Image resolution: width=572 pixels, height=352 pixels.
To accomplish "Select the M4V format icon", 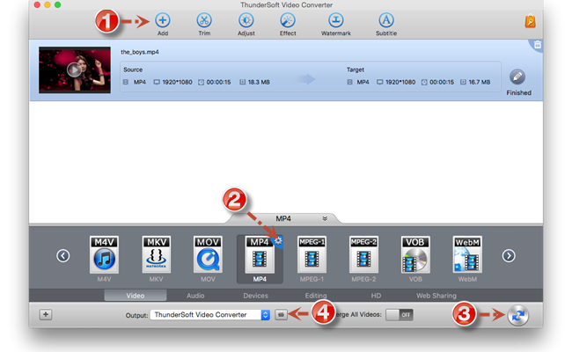I will coord(105,254).
